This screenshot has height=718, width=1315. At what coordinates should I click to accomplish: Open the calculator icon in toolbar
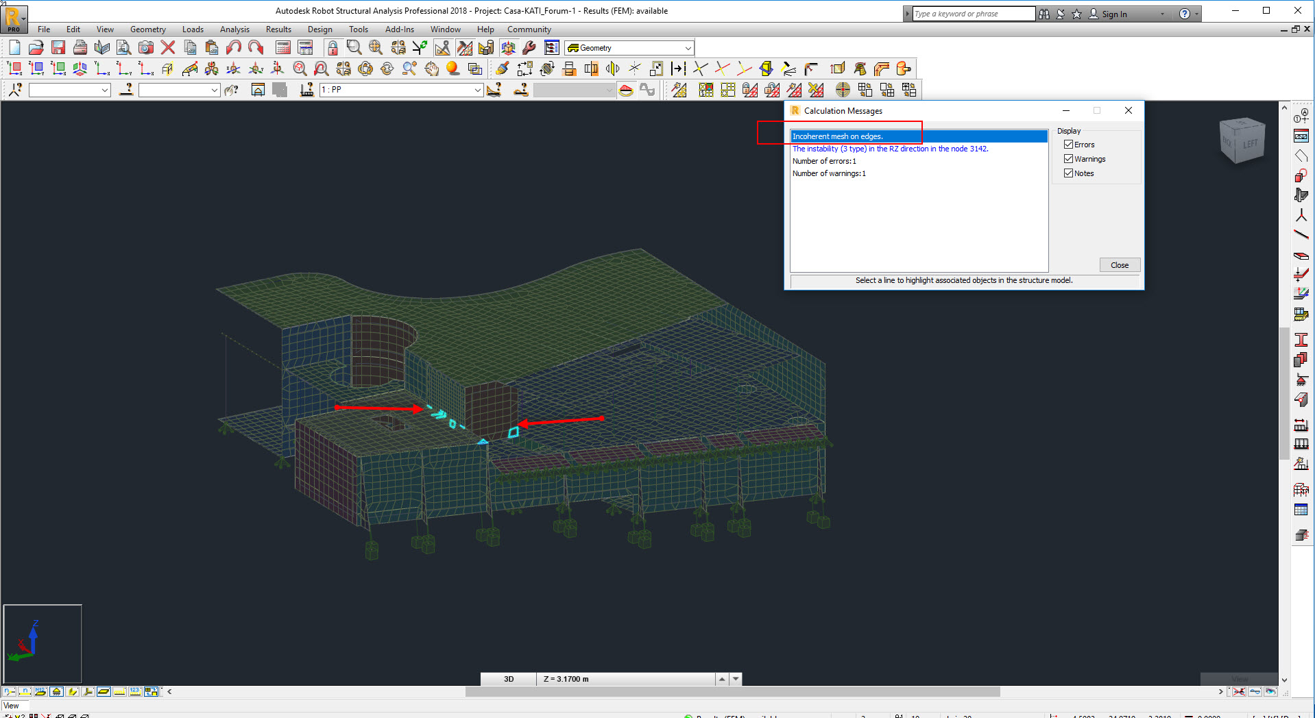282,47
